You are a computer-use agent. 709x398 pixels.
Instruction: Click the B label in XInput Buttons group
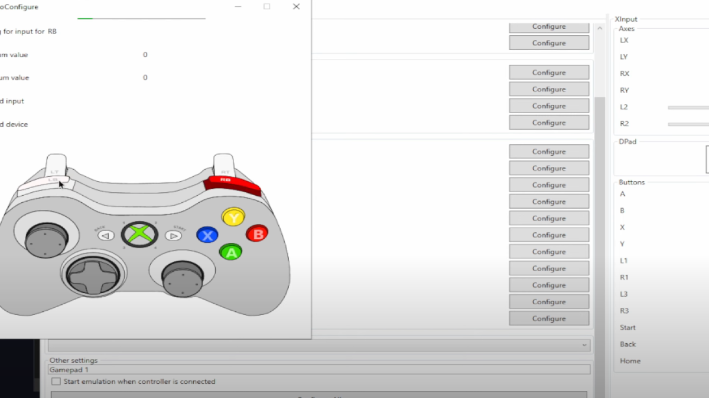[622, 210]
